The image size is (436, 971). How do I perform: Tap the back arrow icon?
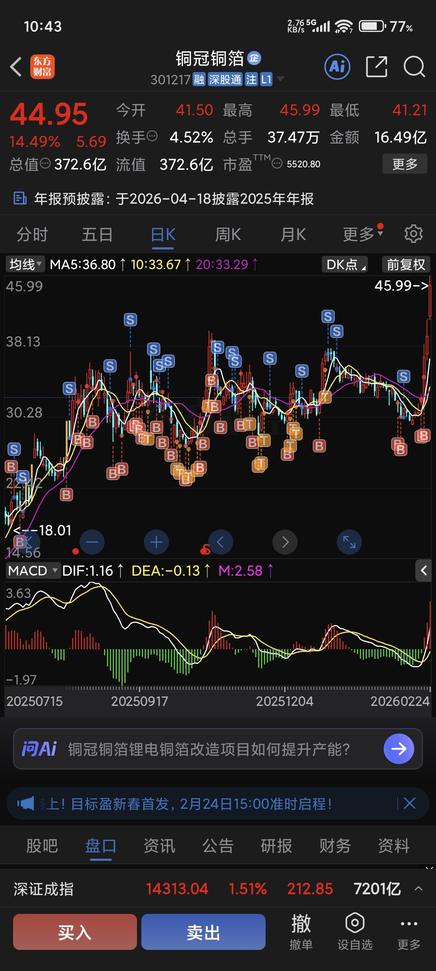[x=16, y=67]
